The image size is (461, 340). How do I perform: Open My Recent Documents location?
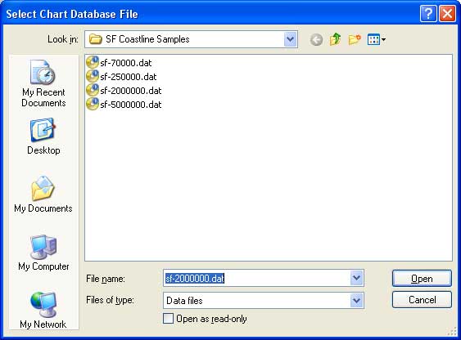[43, 83]
